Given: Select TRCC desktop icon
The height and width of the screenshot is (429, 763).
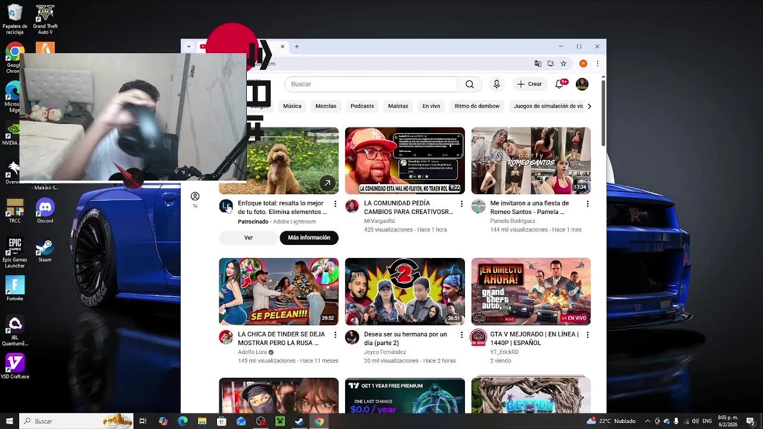Looking at the screenshot, I should 15,211.
